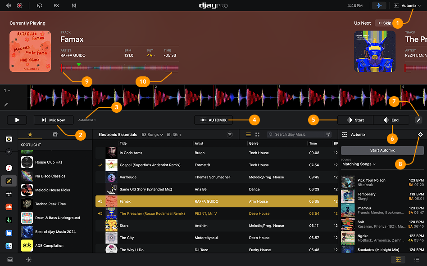The width and height of the screenshot is (427, 266).
Task: Open the FX panel
Action: click(56, 5)
